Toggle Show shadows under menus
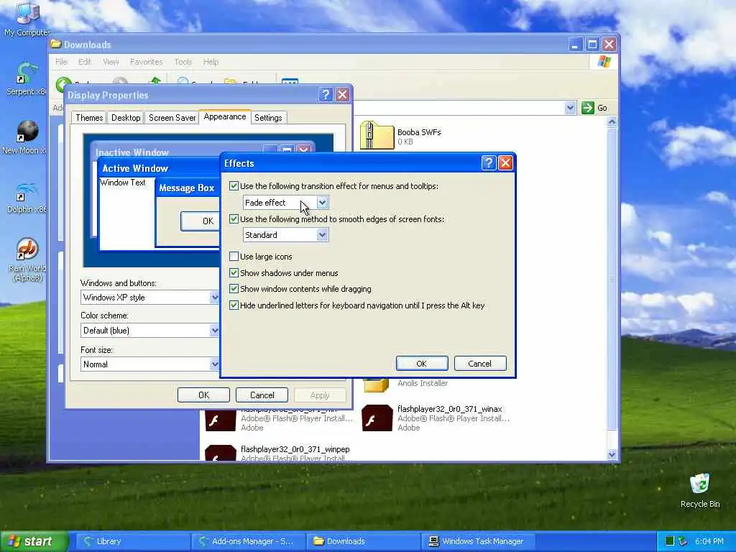 234,272
